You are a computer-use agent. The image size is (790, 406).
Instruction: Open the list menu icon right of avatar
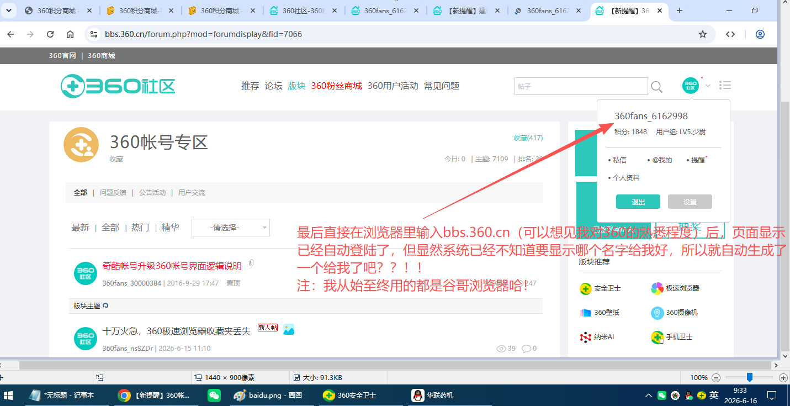(725, 85)
